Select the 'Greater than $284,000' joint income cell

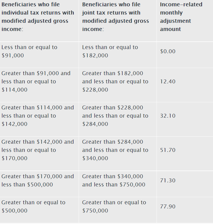coord(115,150)
